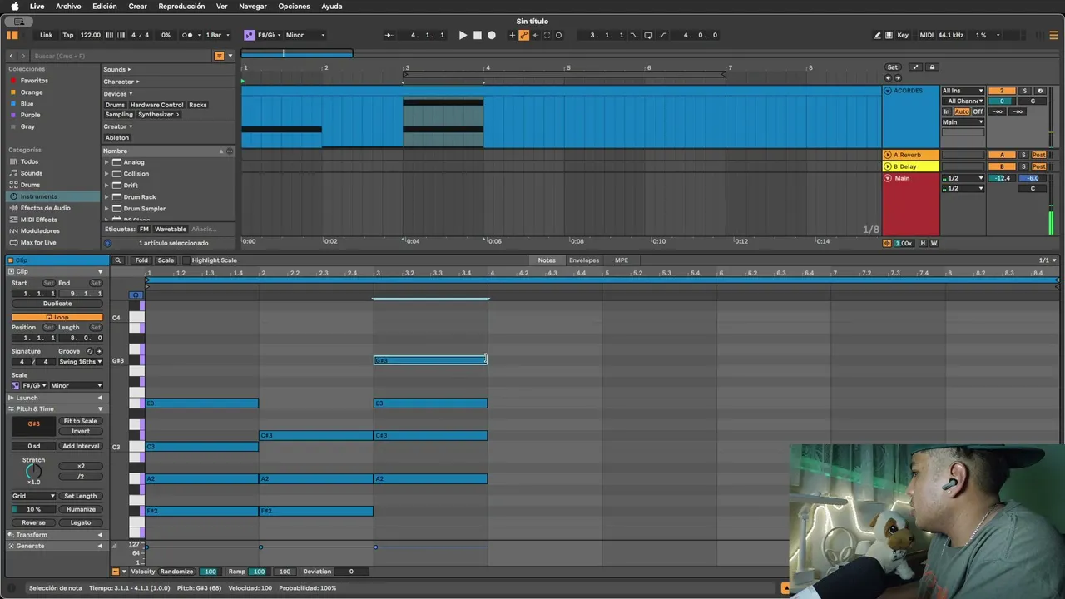The width and height of the screenshot is (1065, 599).
Task: Toggle Link in the control bar
Action: (46, 35)
